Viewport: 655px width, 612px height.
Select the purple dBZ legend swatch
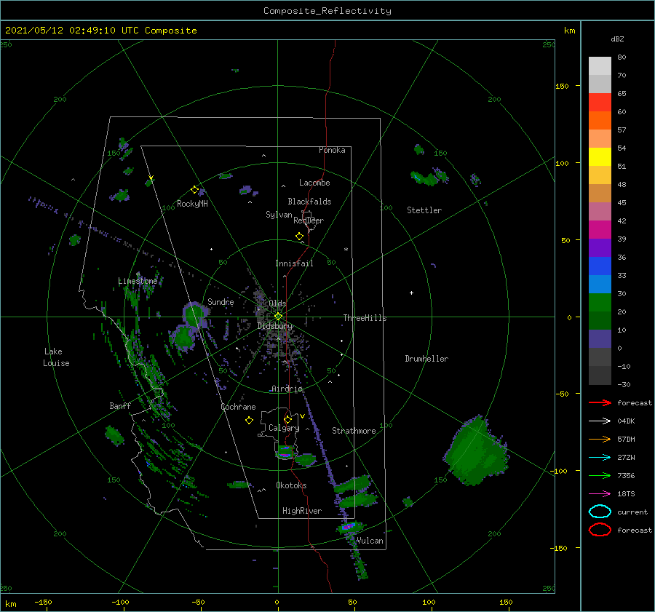click(x=600, y=247)
